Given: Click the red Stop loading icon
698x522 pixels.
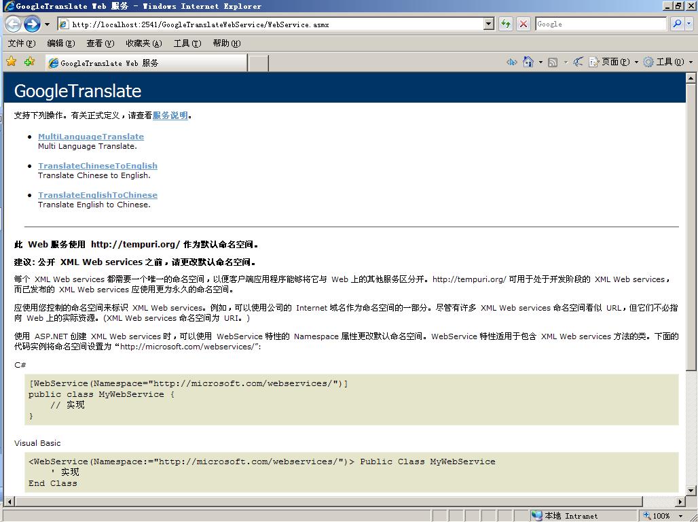Looking at the screenshot, I should pyautogui.click(x=523, y=24).
